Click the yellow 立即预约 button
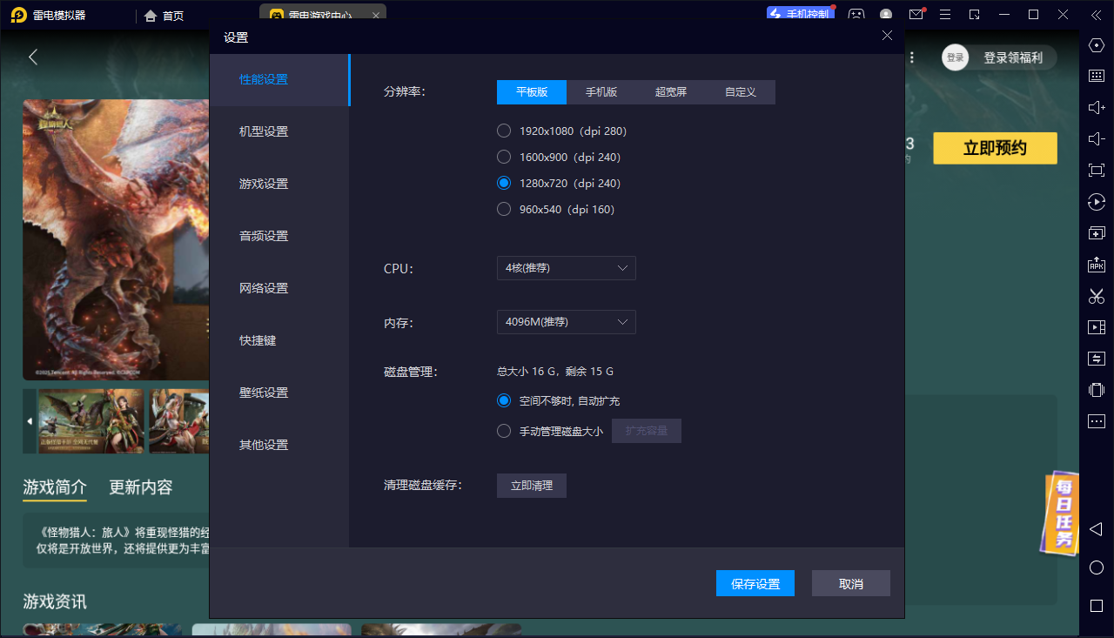 pyautogui.click(x=995, y=148)
